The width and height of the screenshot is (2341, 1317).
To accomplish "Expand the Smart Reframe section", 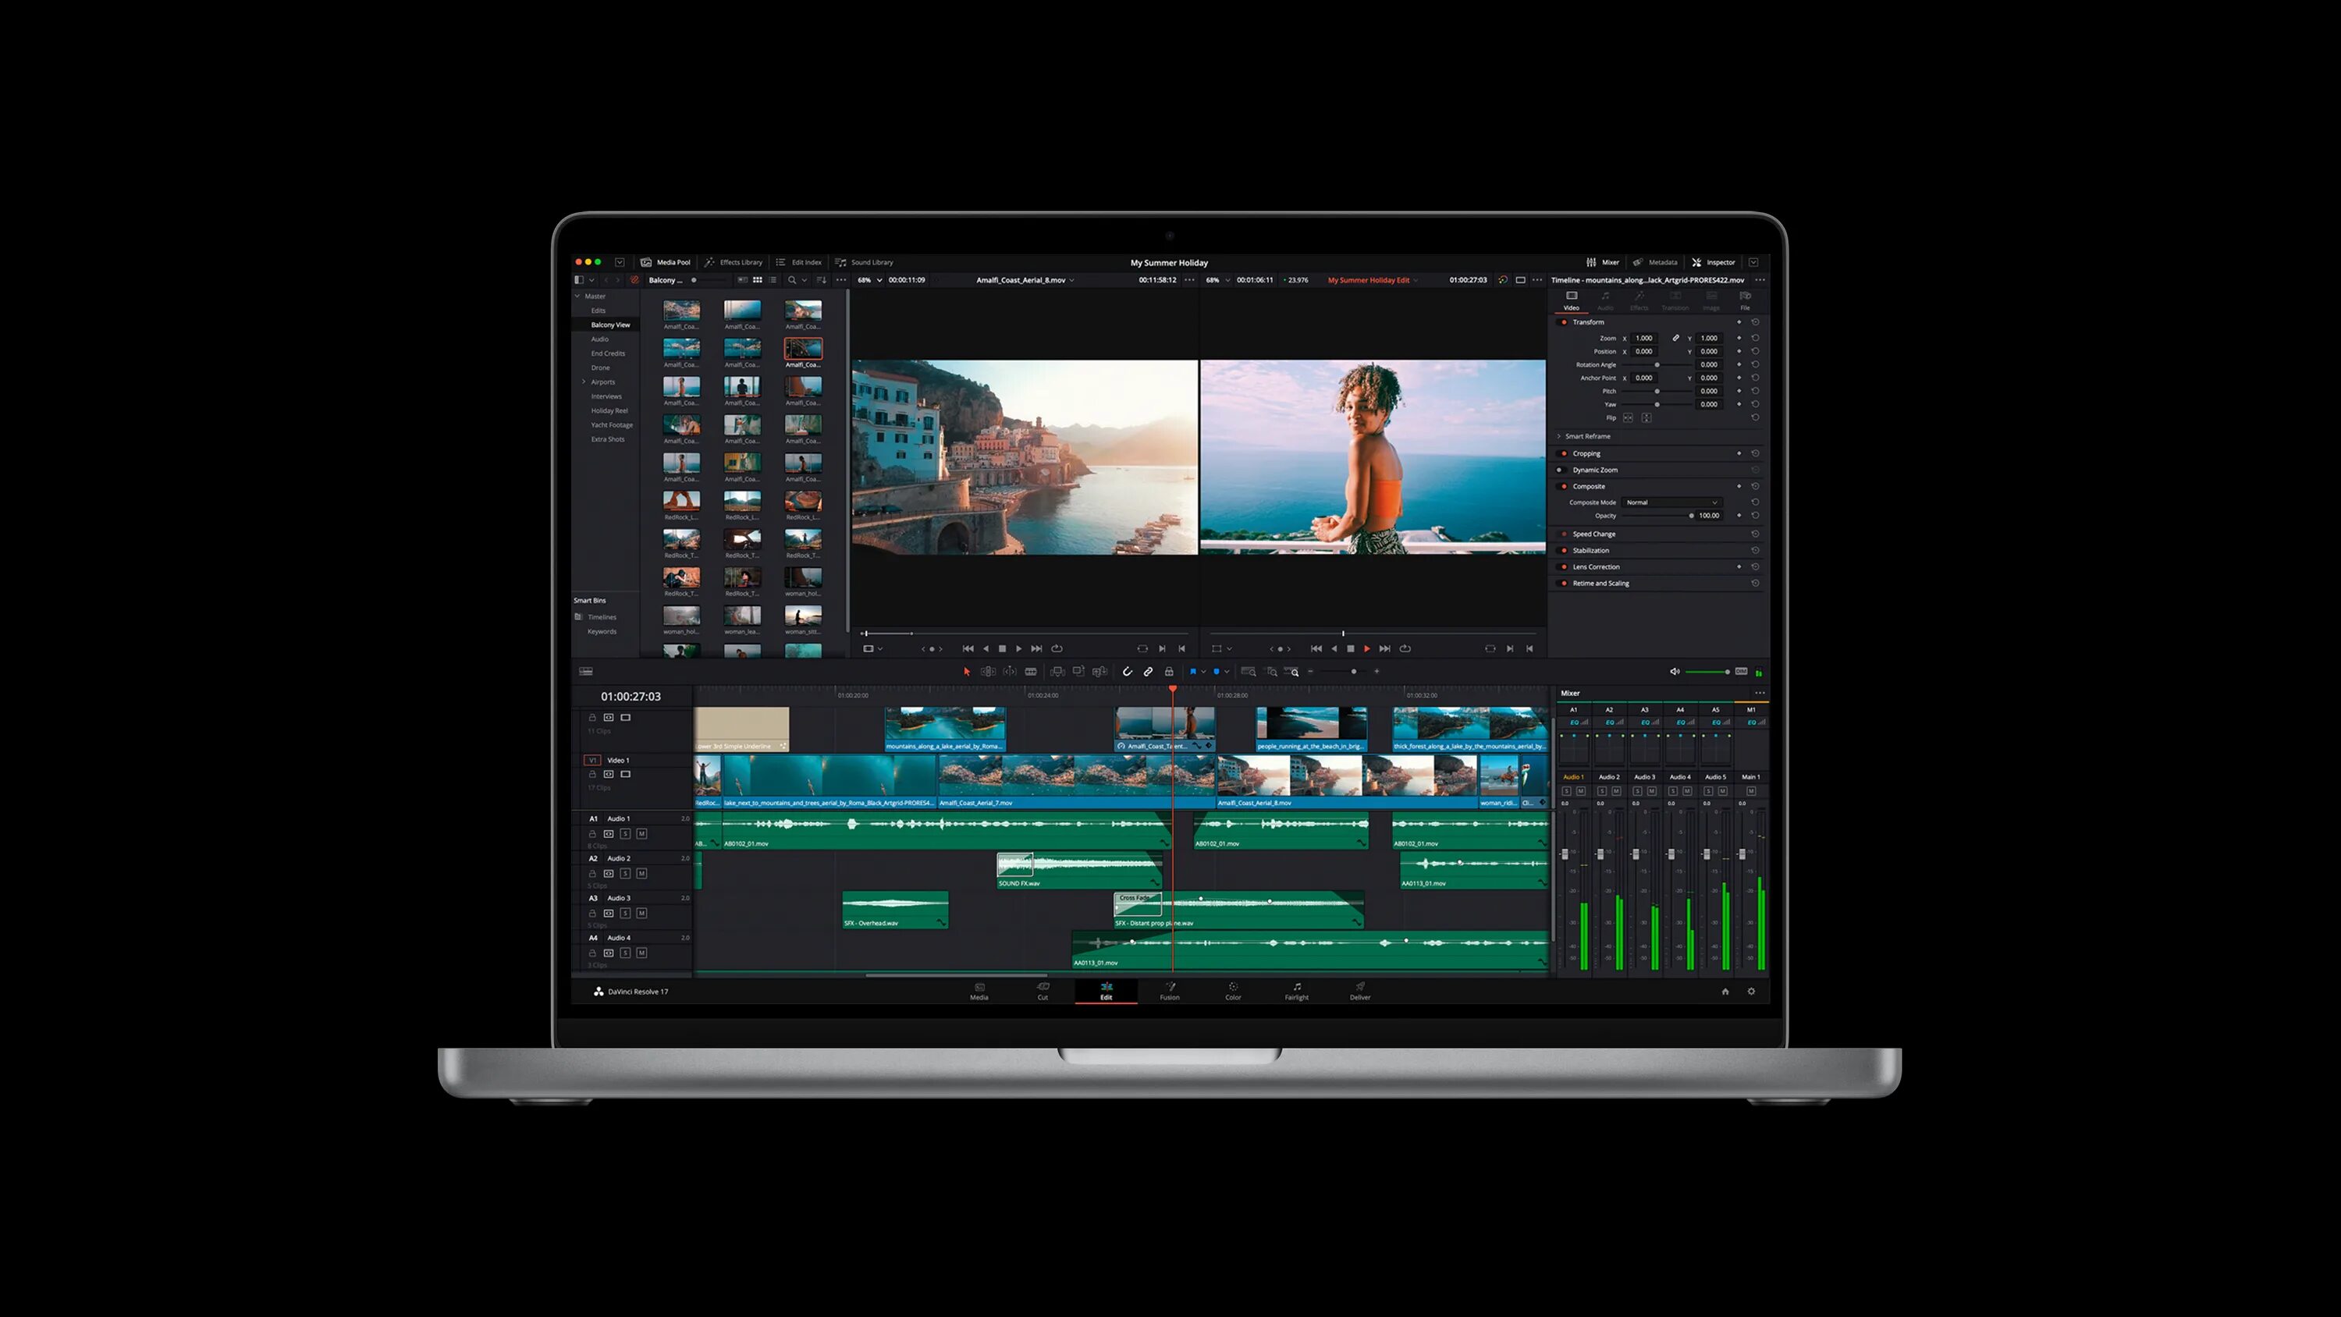I will 1559,436.
